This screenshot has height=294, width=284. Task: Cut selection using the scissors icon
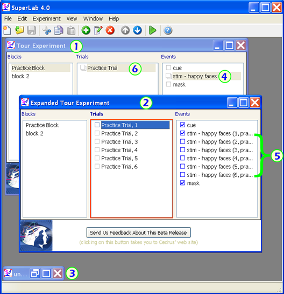tap(46, 30)
